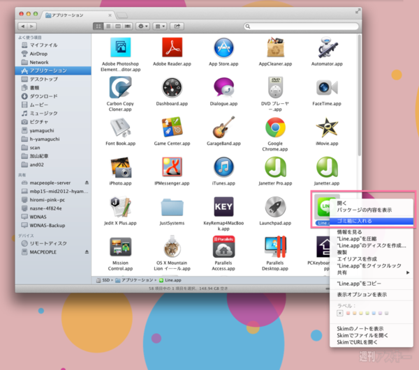Click the Parallels Desktop.app icon

click(275, 247)
